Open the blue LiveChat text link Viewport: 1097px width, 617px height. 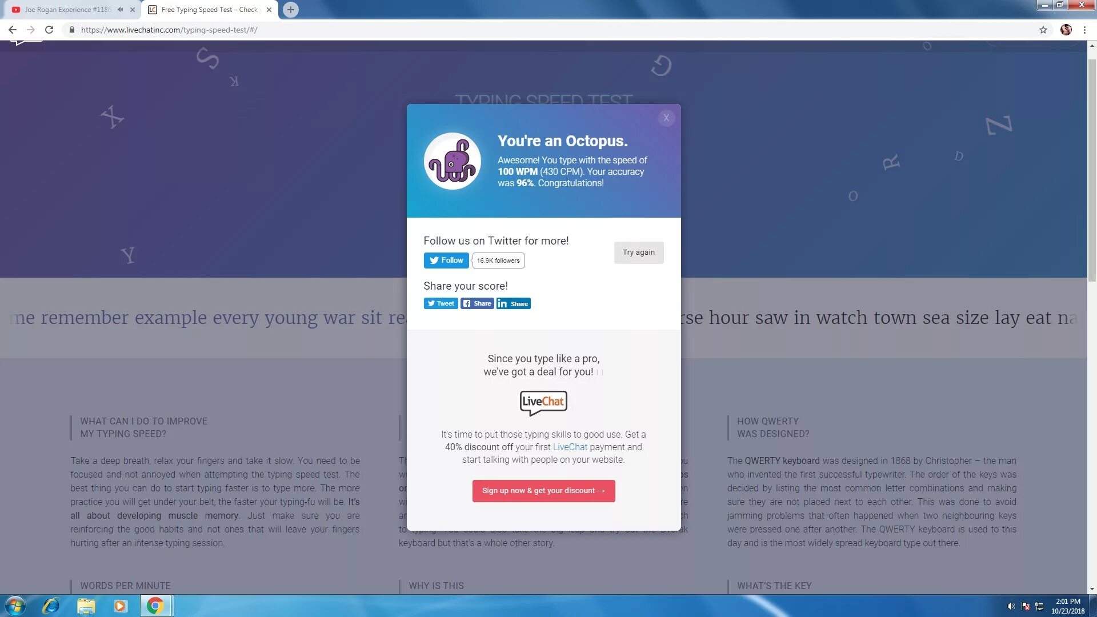(570, 447)
